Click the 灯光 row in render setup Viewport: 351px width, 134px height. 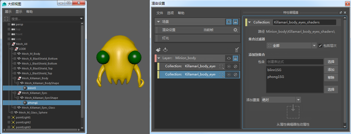coord(197,38)
